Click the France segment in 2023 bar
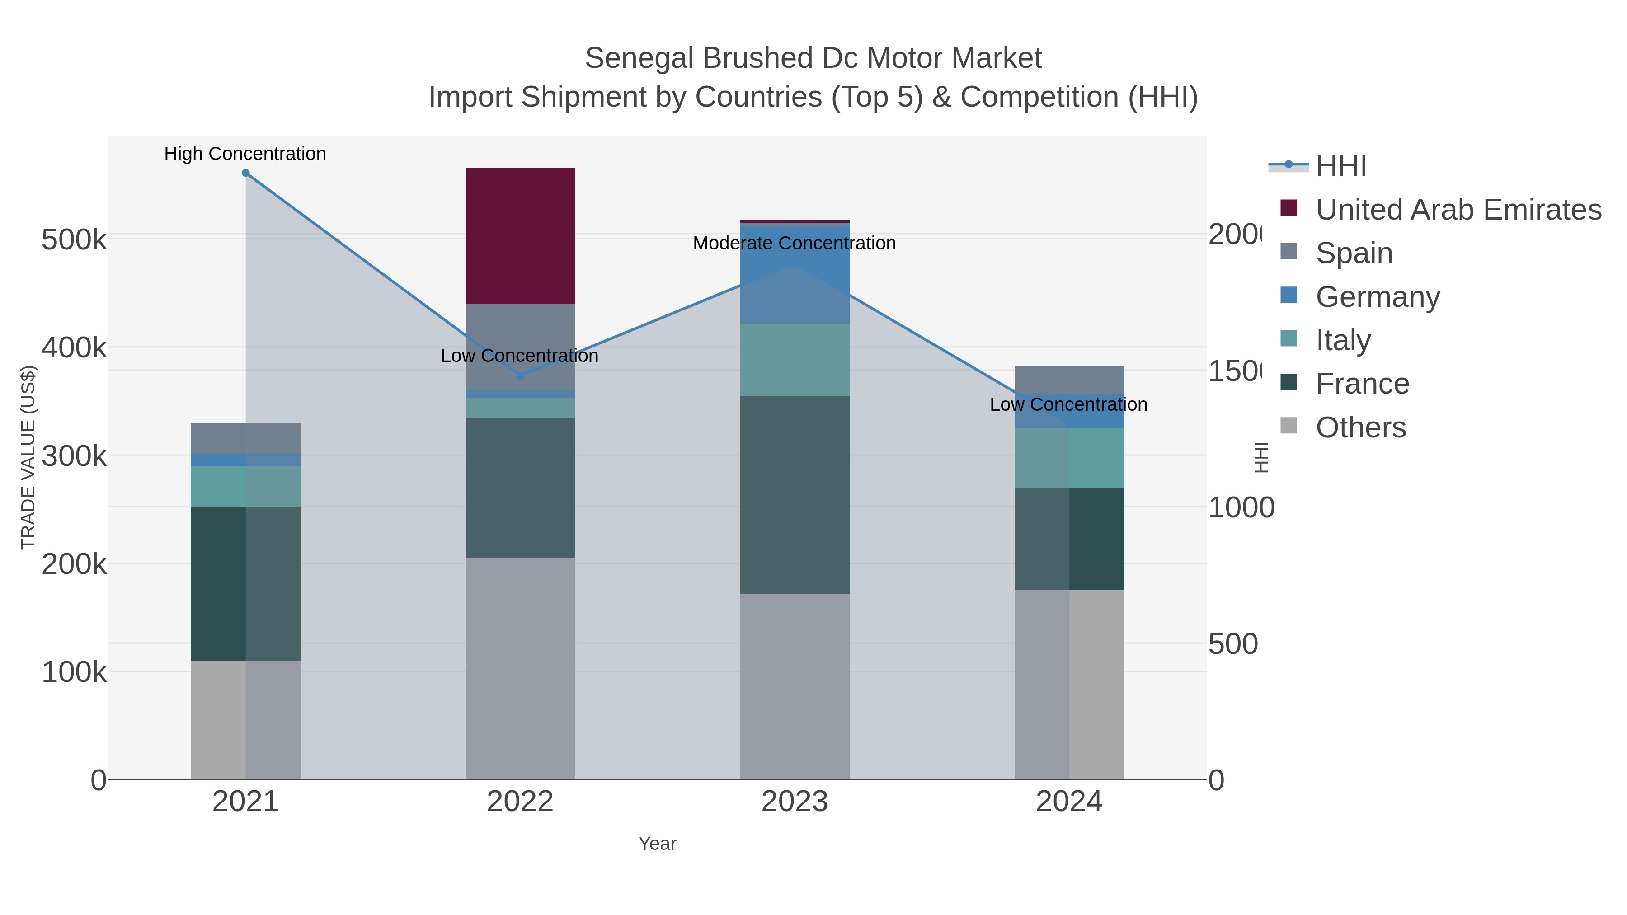 click(795, 495)
